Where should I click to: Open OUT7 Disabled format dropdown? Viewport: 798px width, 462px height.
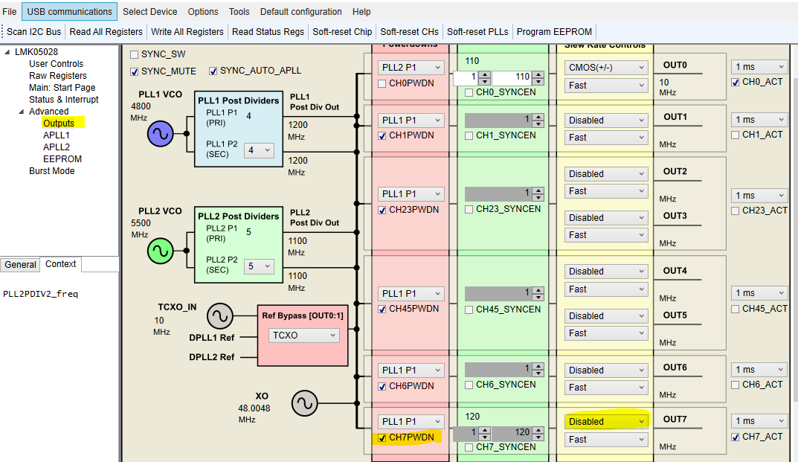coord(607,421)
